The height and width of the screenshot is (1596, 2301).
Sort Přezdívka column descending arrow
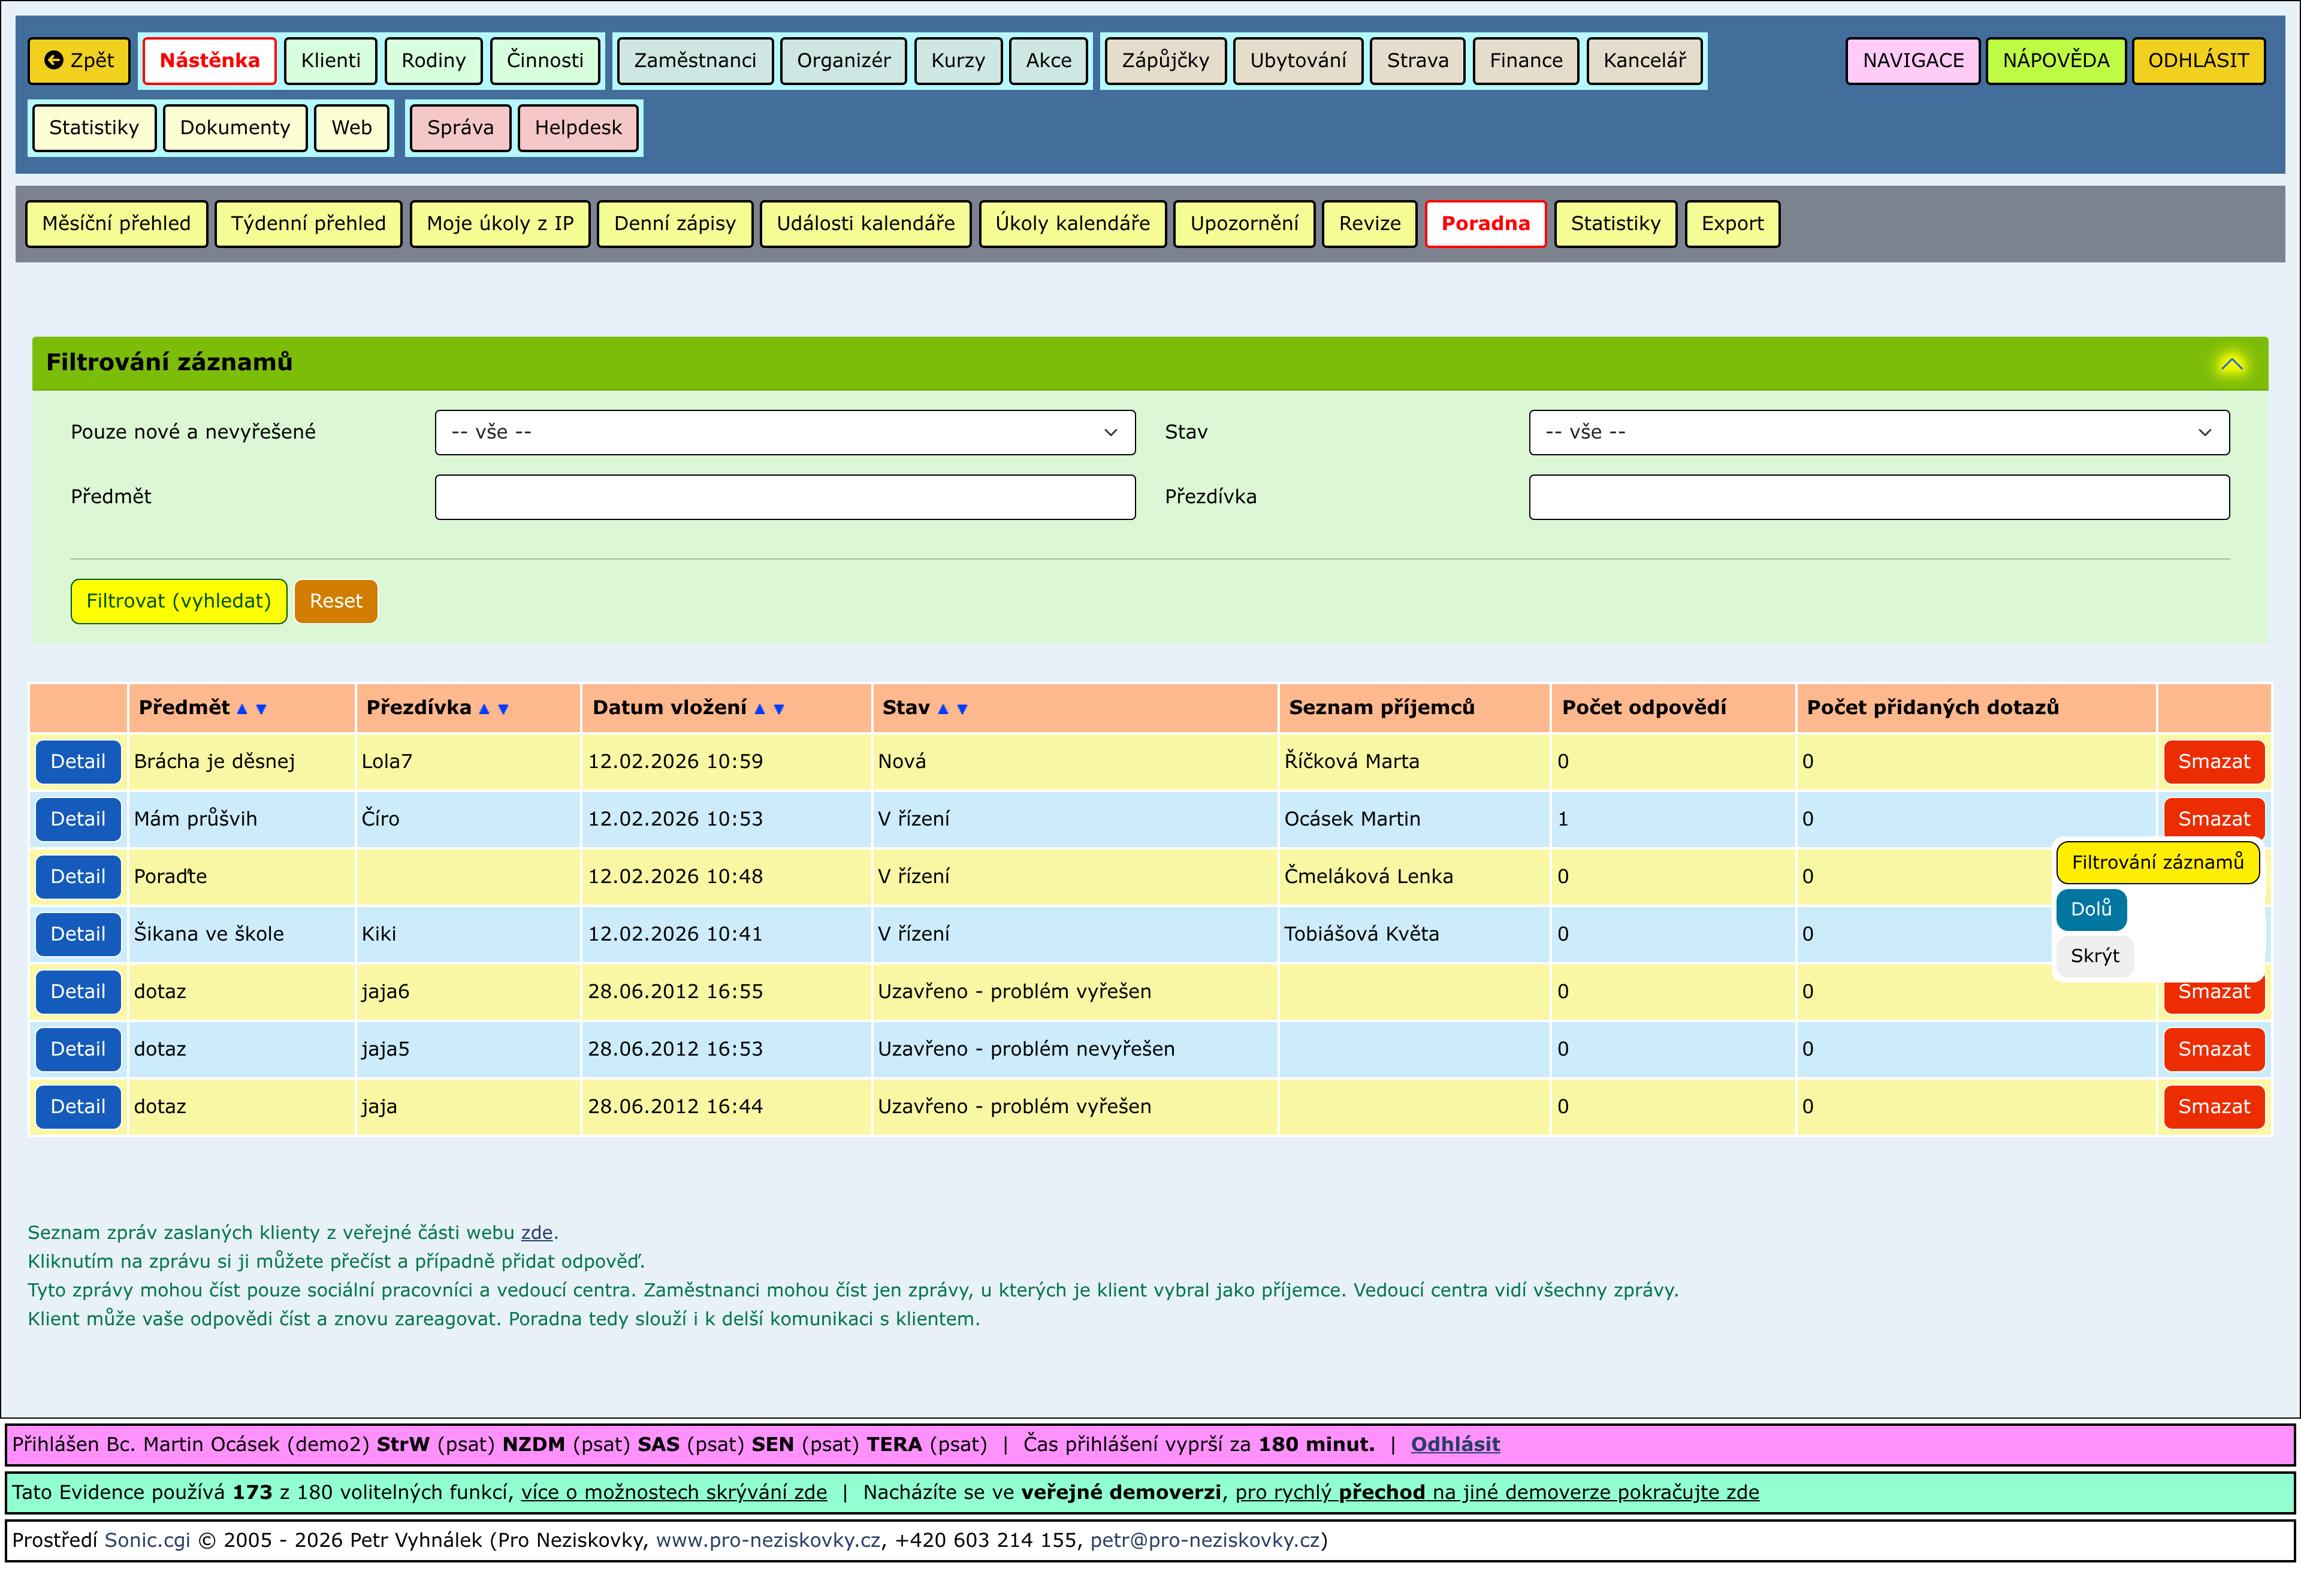coord(503,709)
